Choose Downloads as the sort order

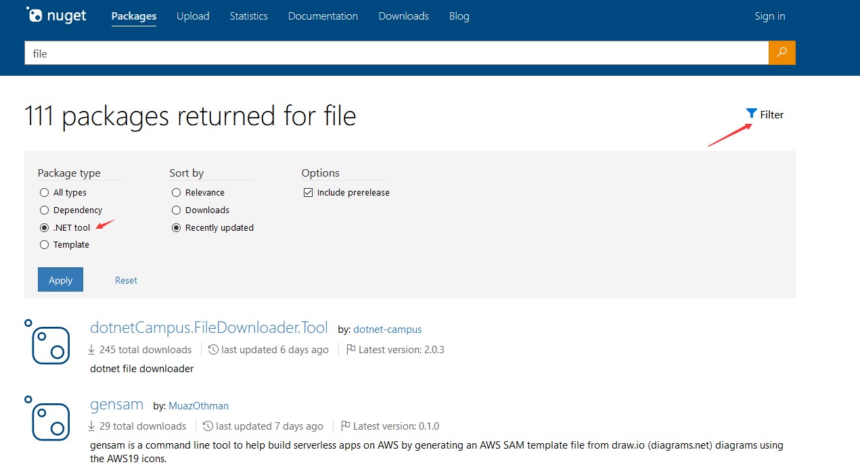click(x=175, y=210)
